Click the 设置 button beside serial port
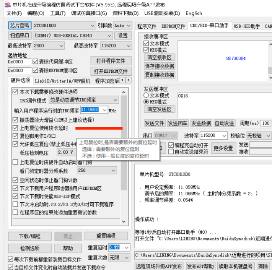 click(123, 36)
